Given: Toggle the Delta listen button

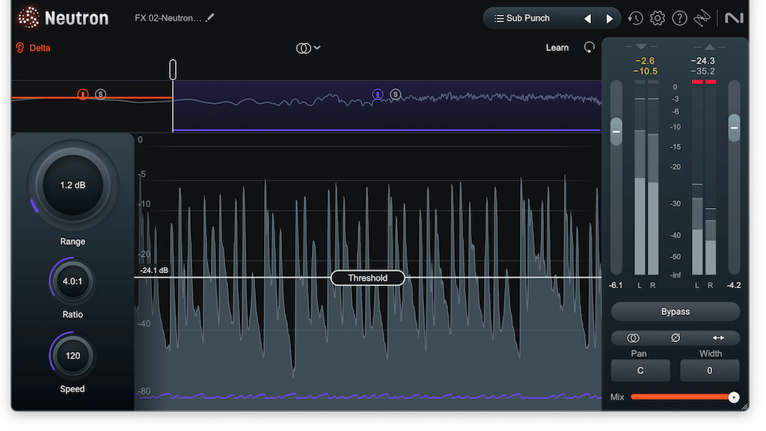Looking at the screenshot, I should 33,48.
